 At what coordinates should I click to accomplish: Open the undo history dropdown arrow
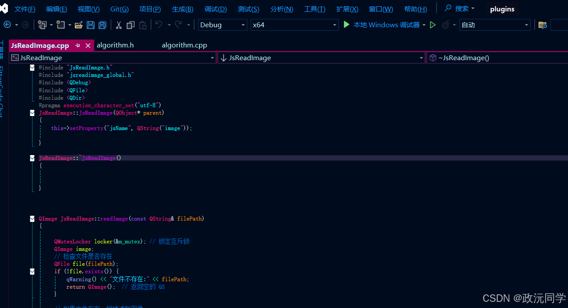169,25
